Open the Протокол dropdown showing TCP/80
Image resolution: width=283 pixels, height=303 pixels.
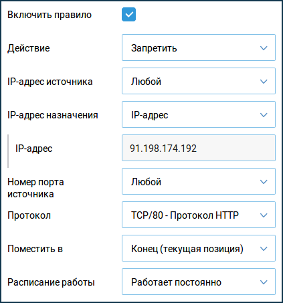click(x=199, y=215)
